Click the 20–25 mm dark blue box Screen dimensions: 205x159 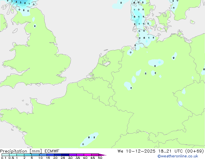(x=58, y=155)
